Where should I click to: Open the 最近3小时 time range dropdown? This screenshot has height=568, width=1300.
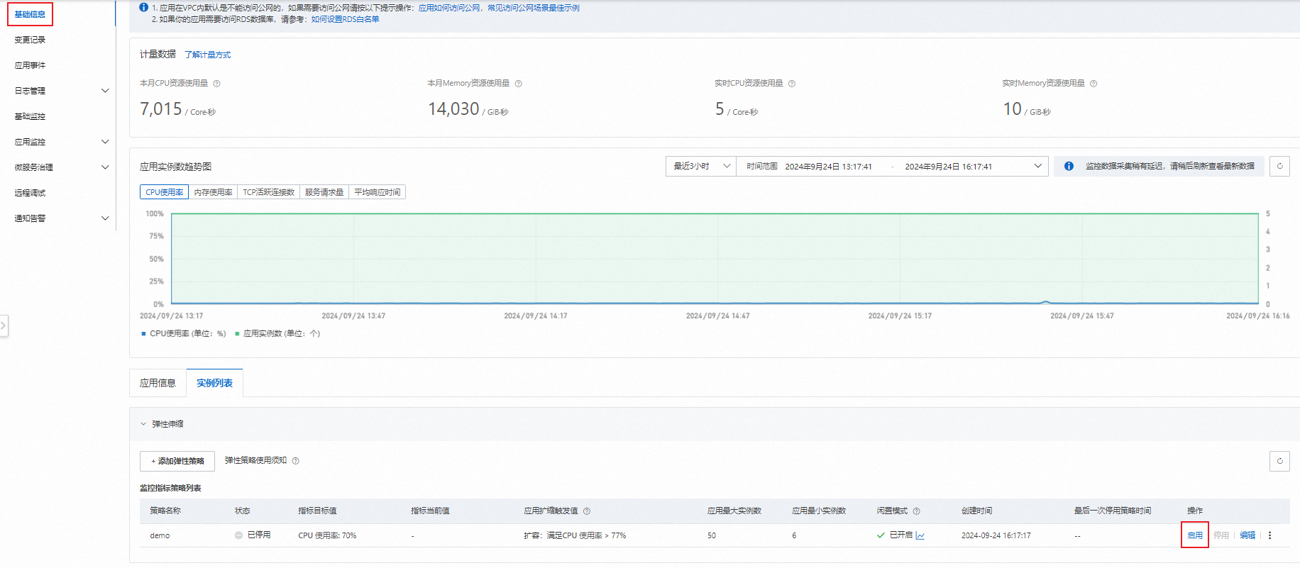click(700, 166)
